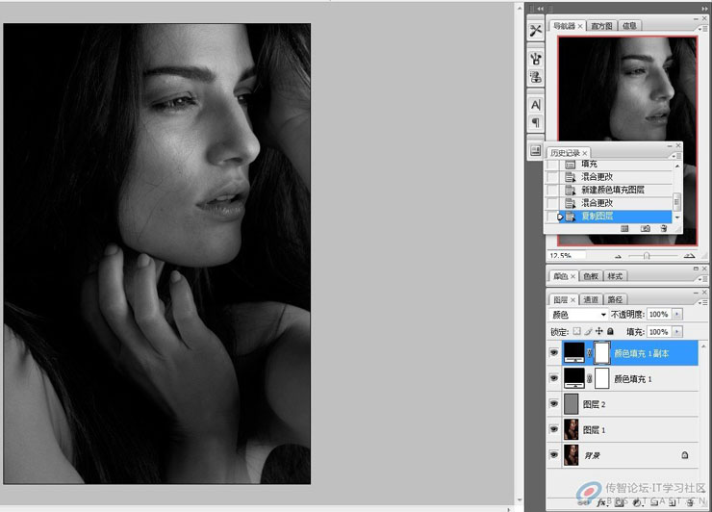This screenshot has height=512, width=712.
Task: Click the tool presets icon in dock
Action: click(x=536, y=31)
